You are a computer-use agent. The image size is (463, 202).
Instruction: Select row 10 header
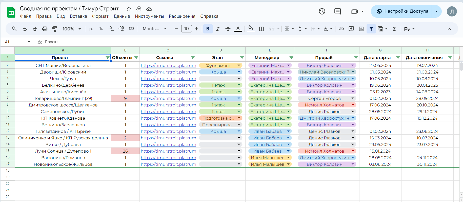8,118
